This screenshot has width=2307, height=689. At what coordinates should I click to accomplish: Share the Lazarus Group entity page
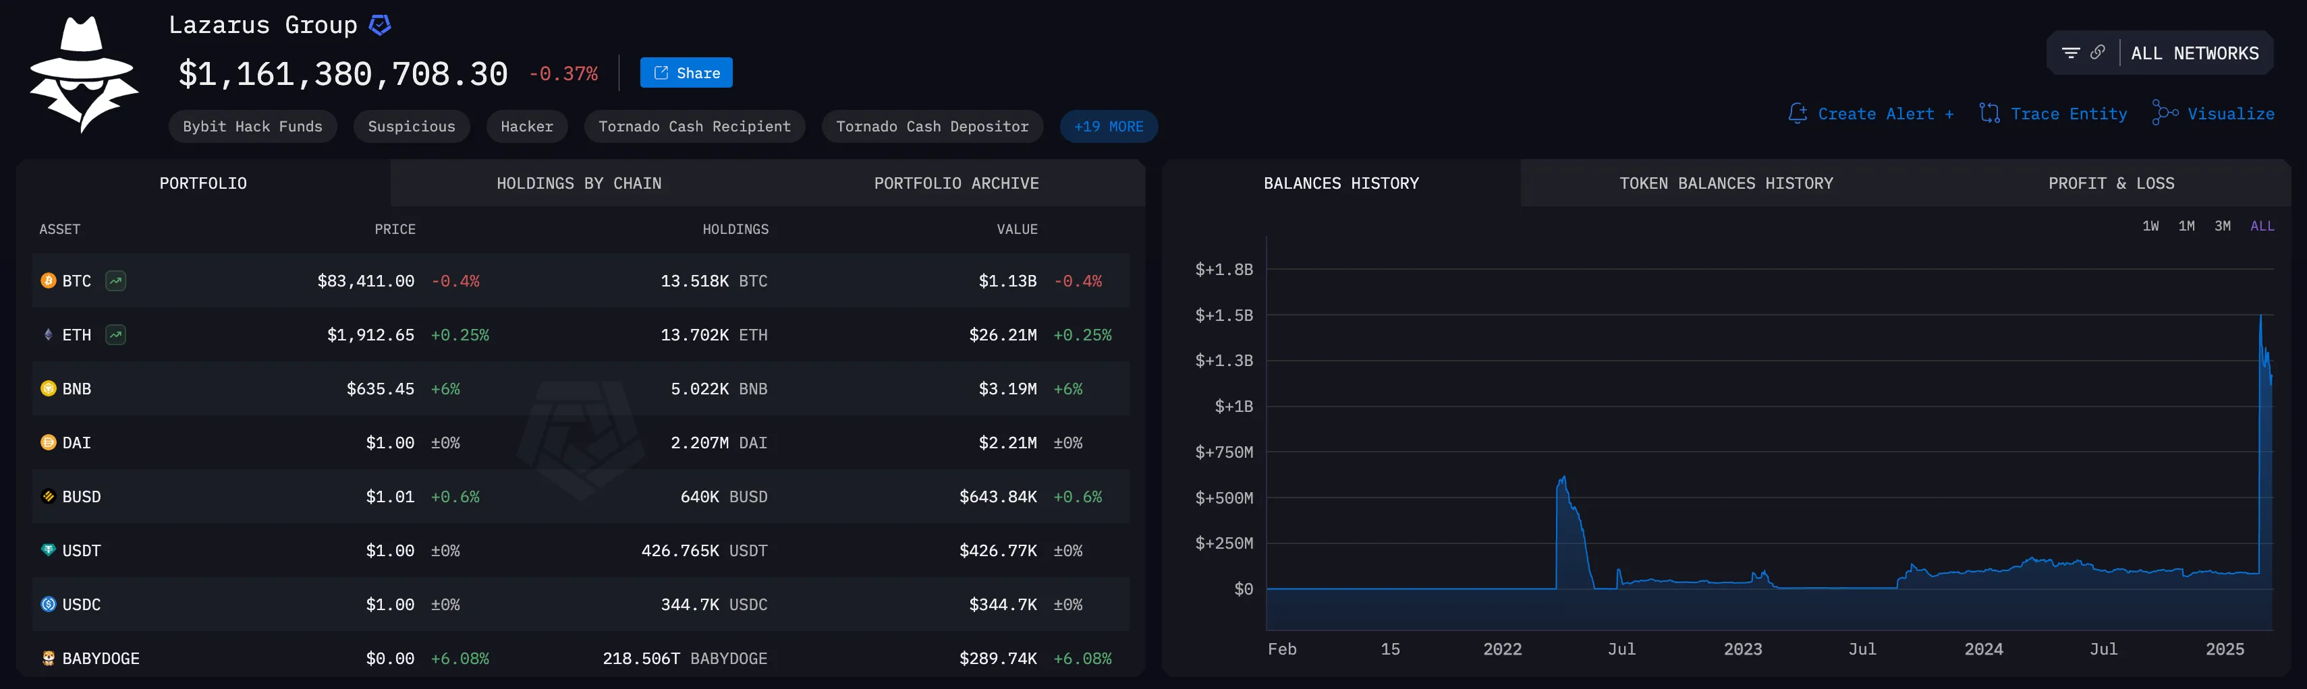pos(686,73)
